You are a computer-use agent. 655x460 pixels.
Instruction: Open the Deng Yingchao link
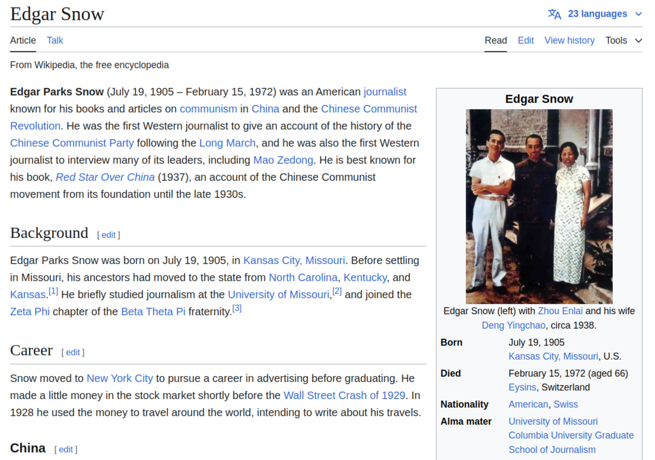point(514,325)
